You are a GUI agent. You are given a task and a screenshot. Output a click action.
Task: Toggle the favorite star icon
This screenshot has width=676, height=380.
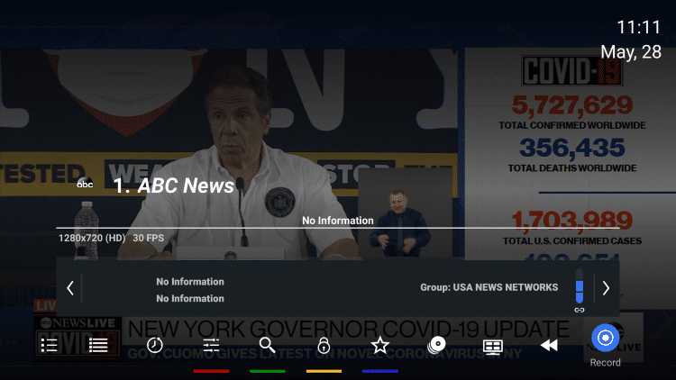(x=379, y=344)
